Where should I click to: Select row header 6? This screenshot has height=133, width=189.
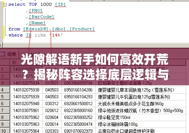[x=5, y=104]
